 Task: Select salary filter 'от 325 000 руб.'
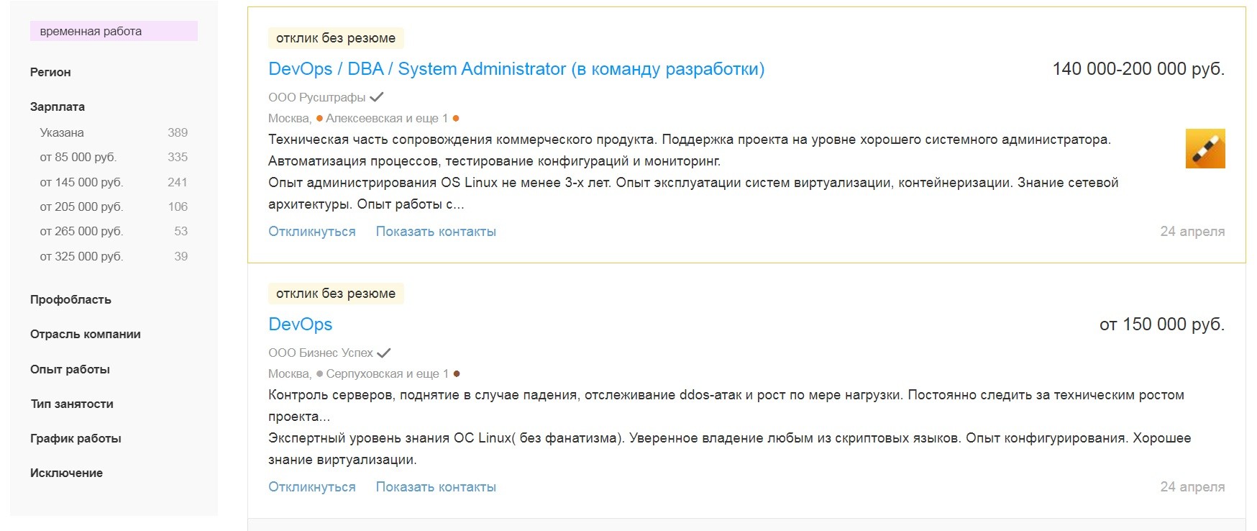(81, 255)
